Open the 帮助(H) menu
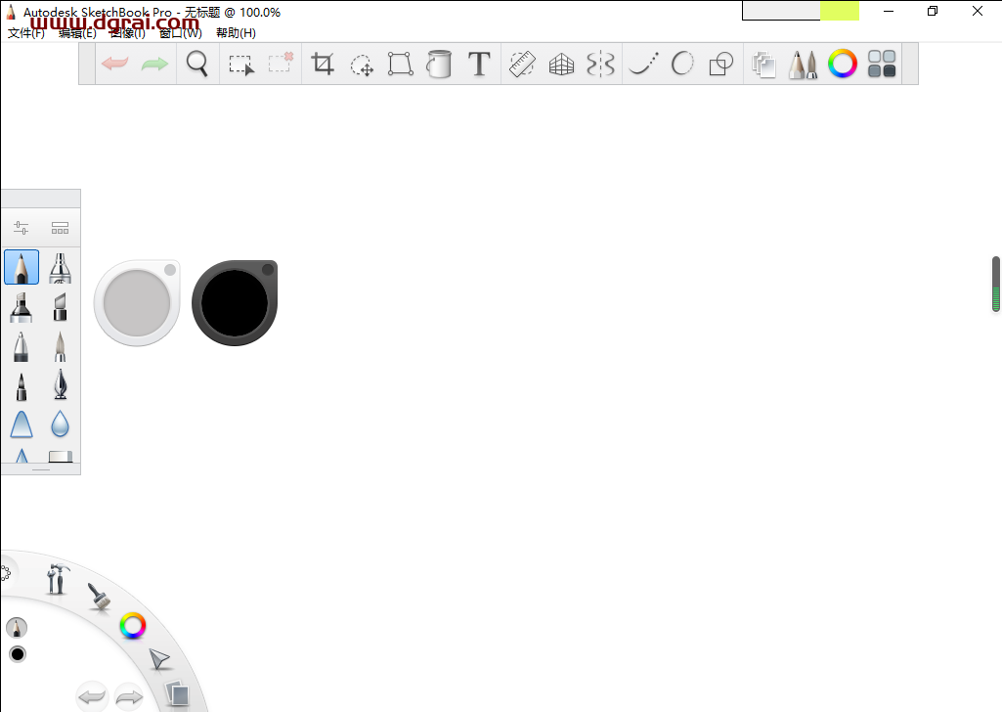 [236, 33]
